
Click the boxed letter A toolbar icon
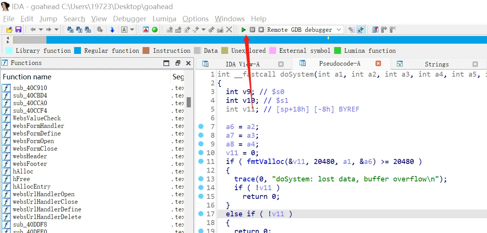(124, 30)
